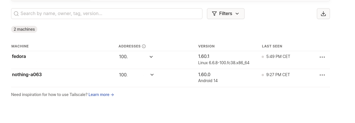Click the Last Seen column header
Image resolution: width=355 pixels, height=123 pixels.
point(272,46)
